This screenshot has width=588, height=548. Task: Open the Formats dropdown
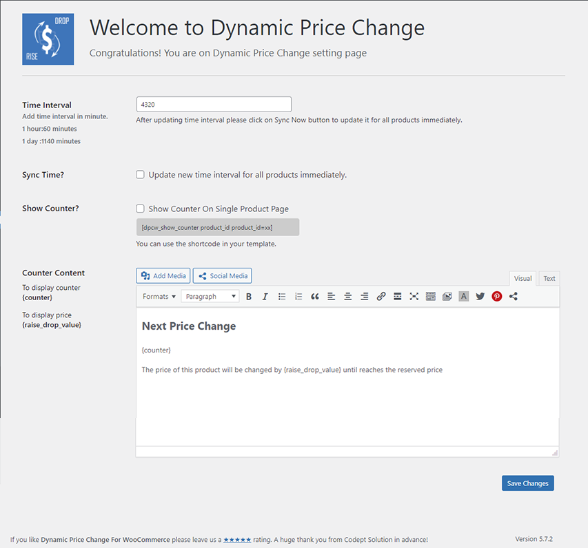click(159, 297)
